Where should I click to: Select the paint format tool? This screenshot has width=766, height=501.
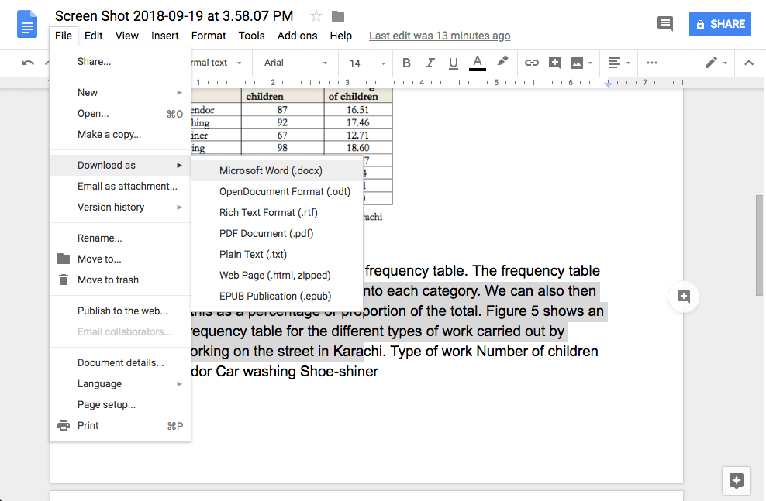pyautogui.click(x=502, y=63)
